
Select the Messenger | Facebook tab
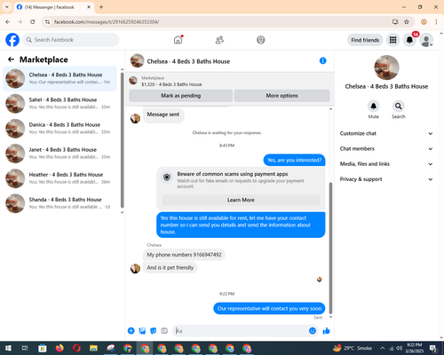pos(54,7)
